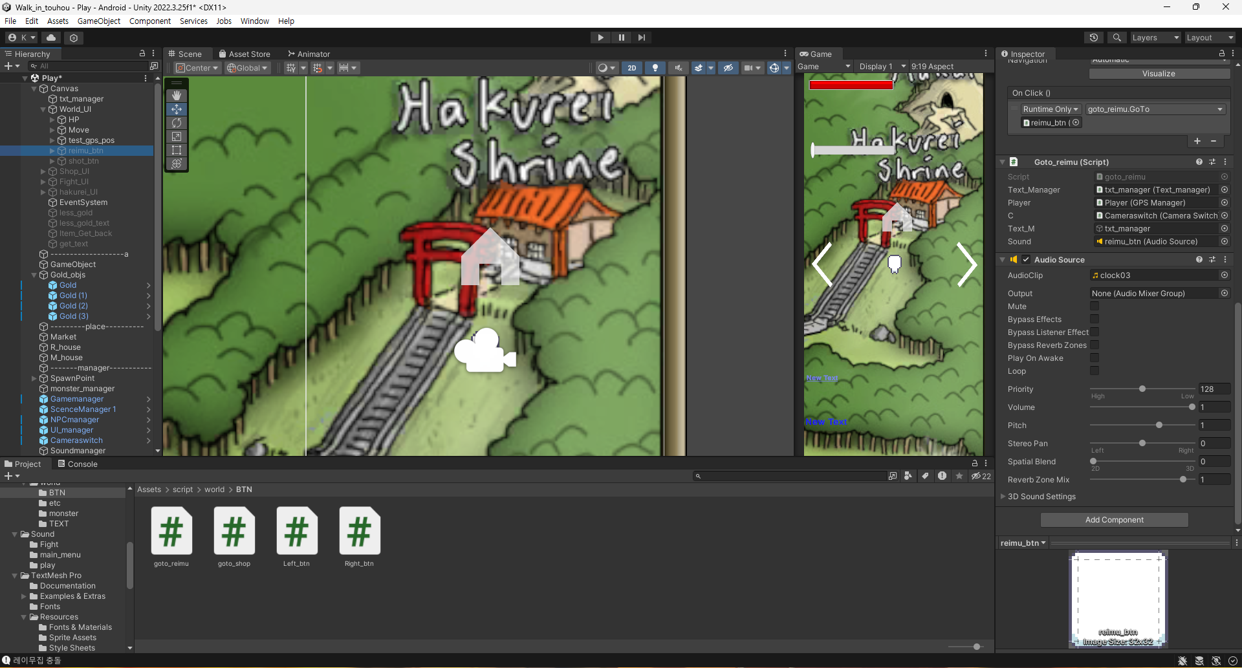Click the Pitch slider handle

tap(1159, 425)
